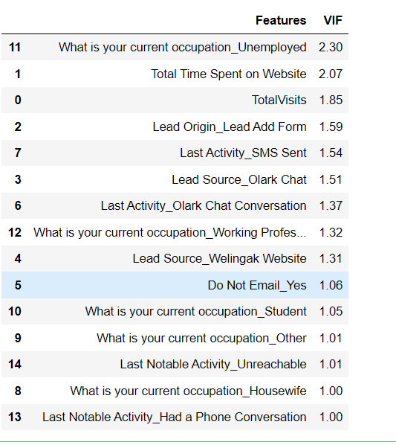Select Lead Source_Welingak Website row
This screenshot has width=396, height=445.
175,258
